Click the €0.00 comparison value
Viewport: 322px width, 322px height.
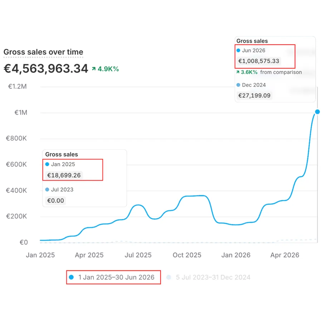[x=55, y=201]
